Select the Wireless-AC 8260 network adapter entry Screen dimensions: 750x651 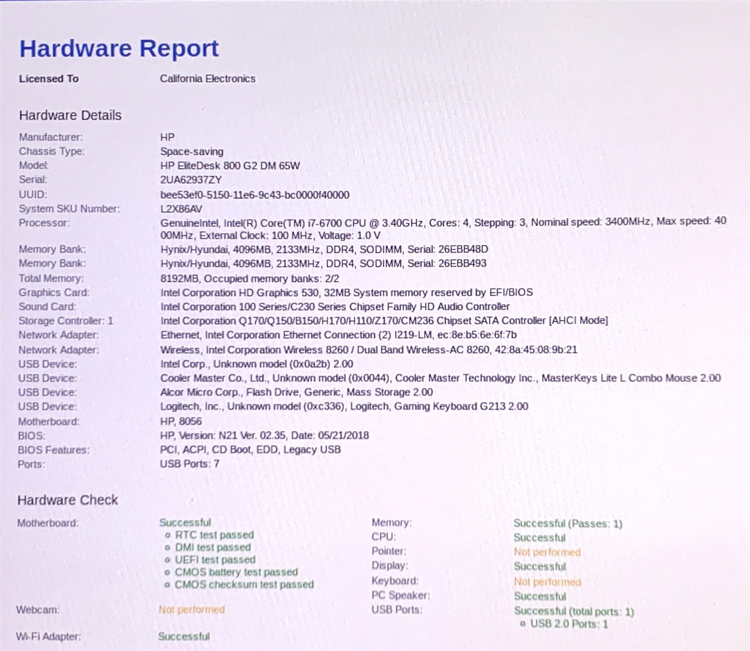point(369,350)
